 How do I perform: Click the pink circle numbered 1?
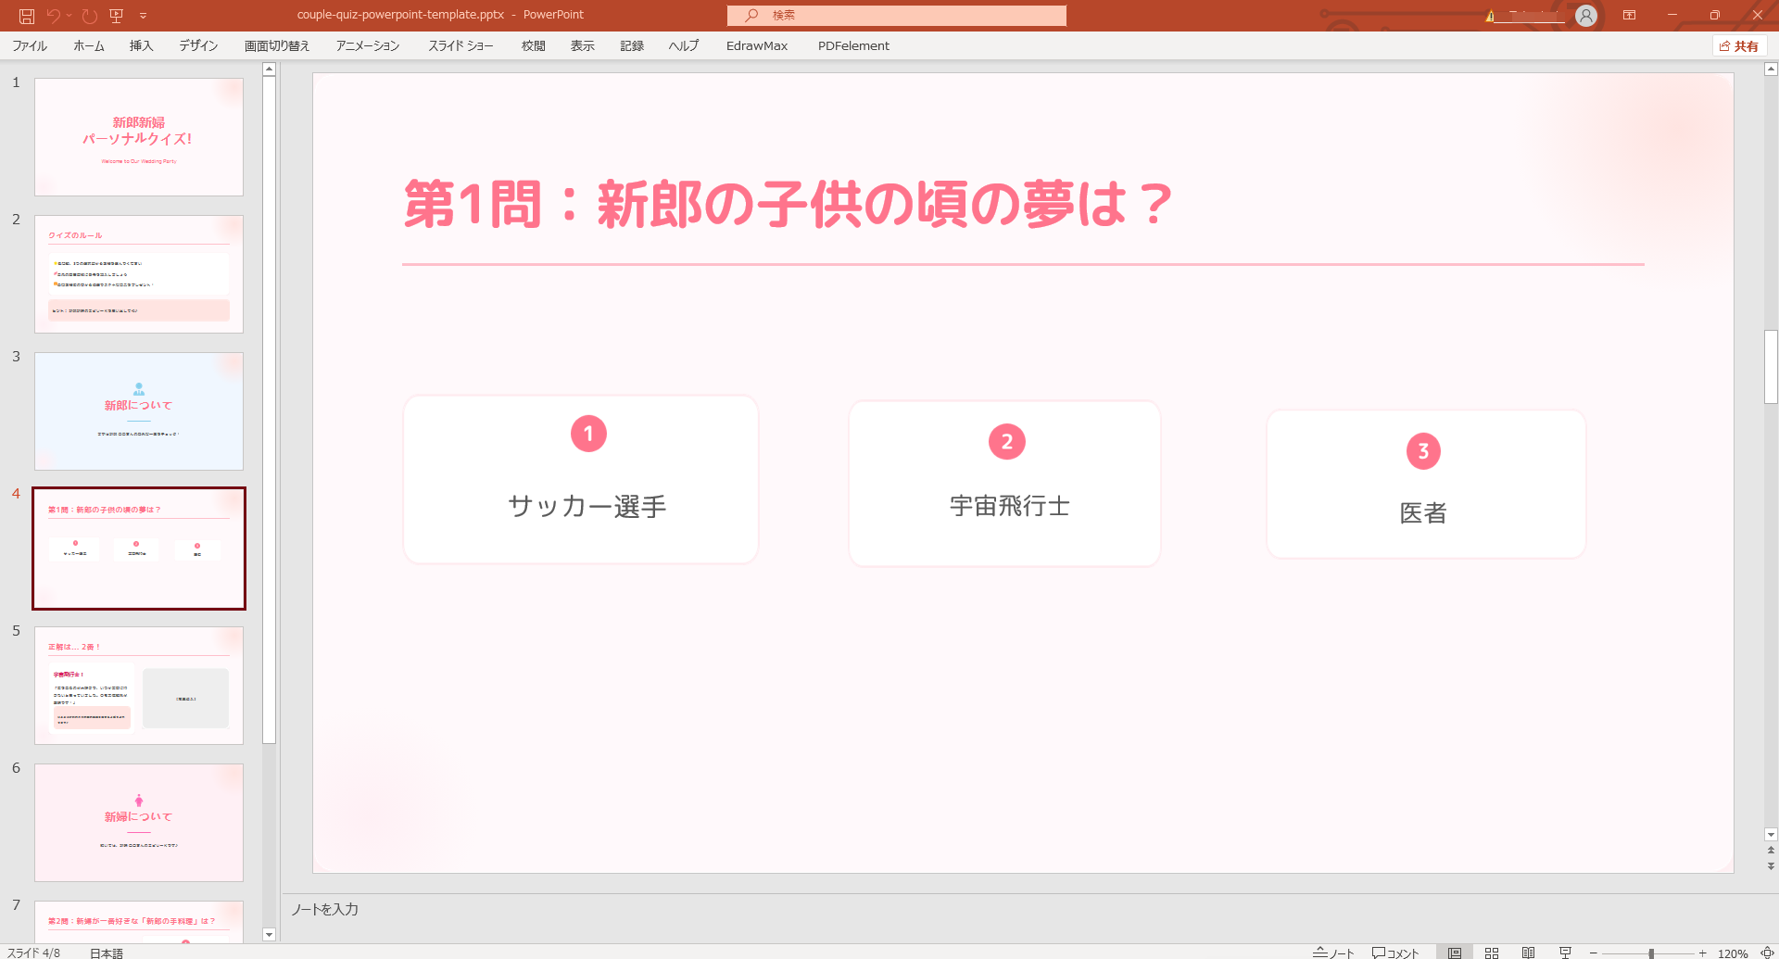point(588,434)
